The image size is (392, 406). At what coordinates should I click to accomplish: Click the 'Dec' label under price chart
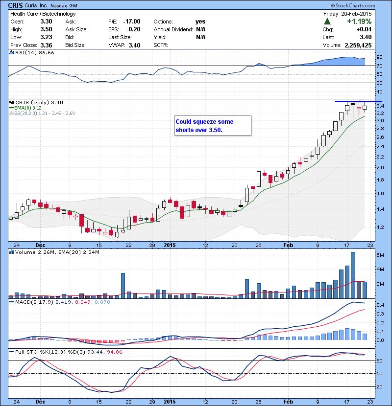(x=40, y=245)
